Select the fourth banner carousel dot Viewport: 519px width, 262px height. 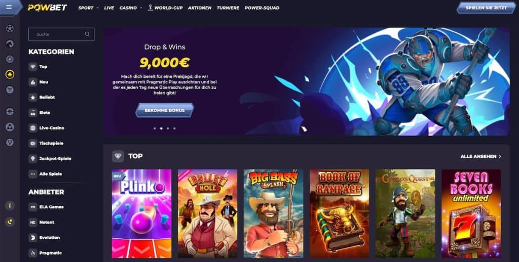(174, 128)
